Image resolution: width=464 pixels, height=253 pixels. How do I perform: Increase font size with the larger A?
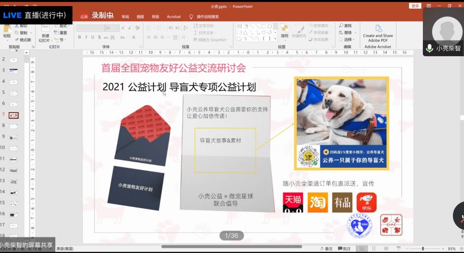pos(123,28)
